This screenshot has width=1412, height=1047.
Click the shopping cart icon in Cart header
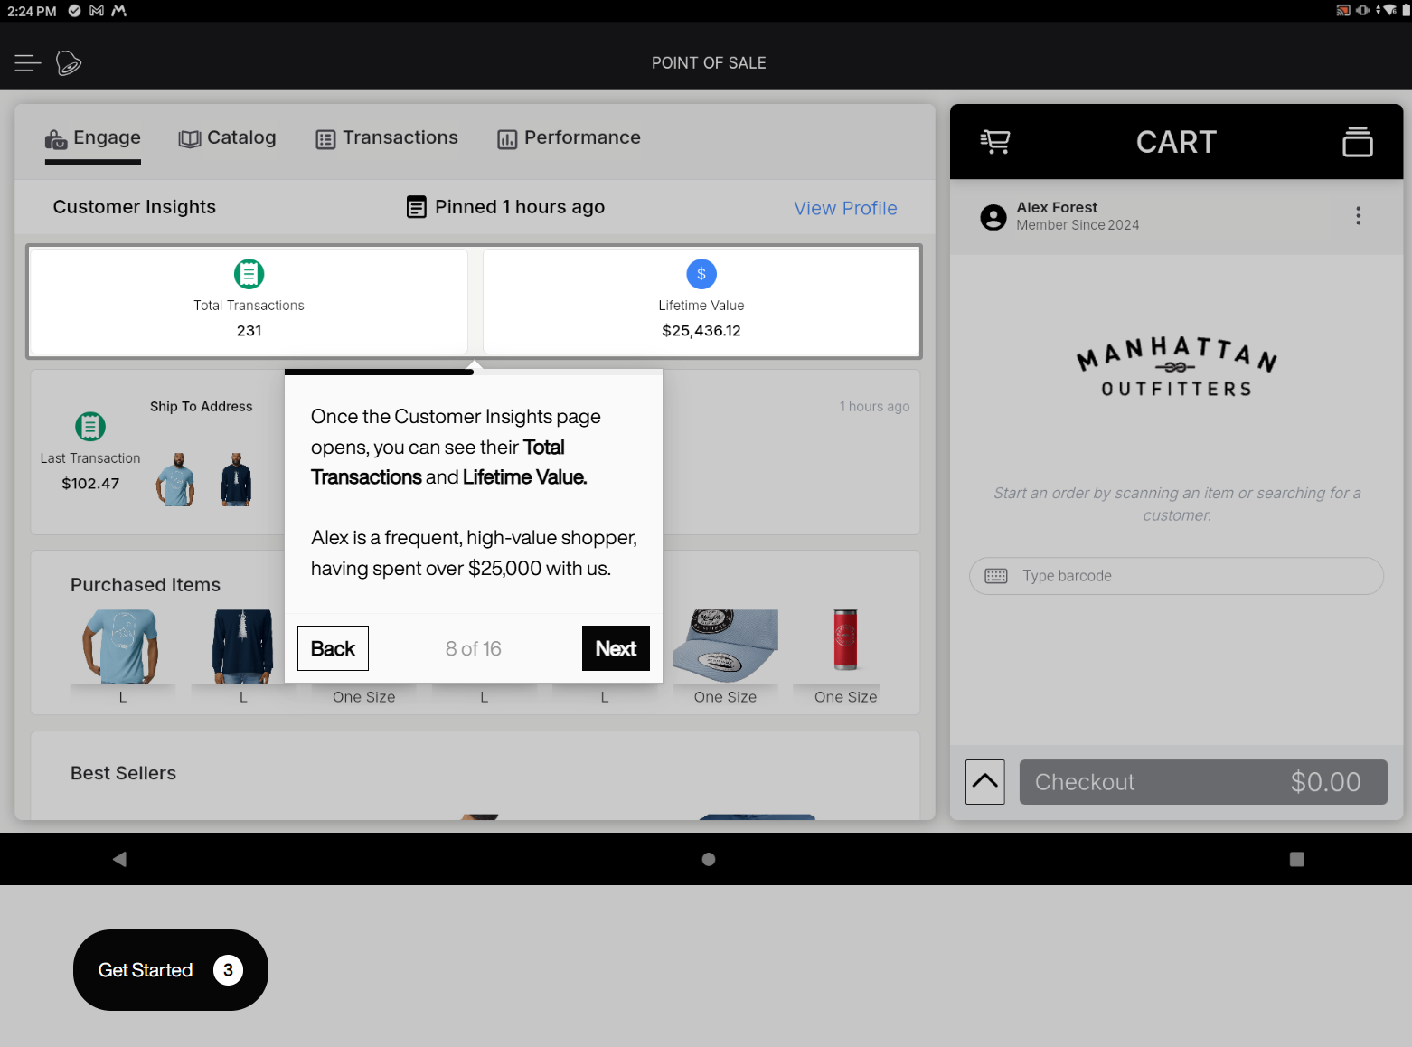click(x=994, y=142)
